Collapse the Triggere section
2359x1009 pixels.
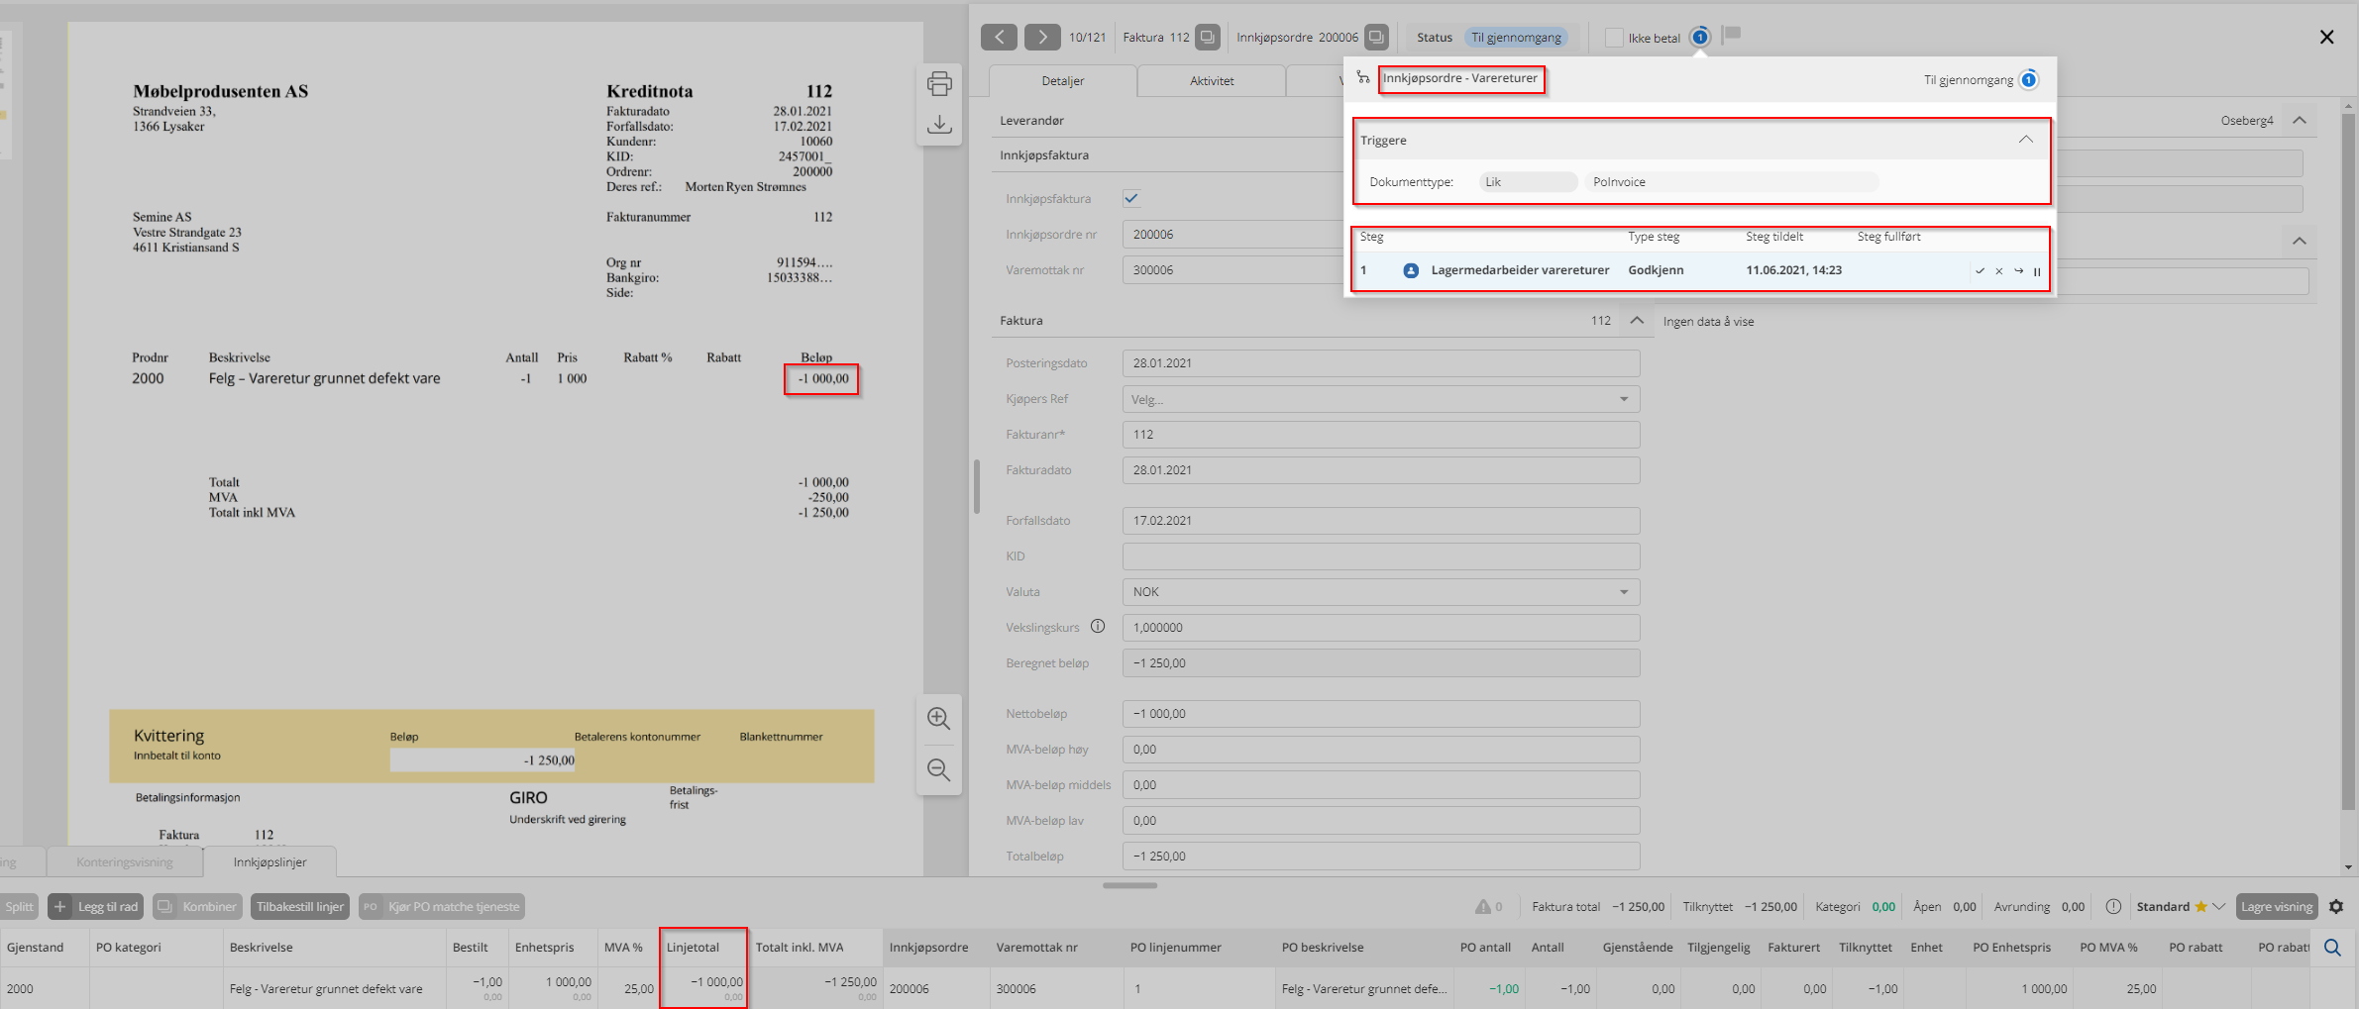[2025, 140]
